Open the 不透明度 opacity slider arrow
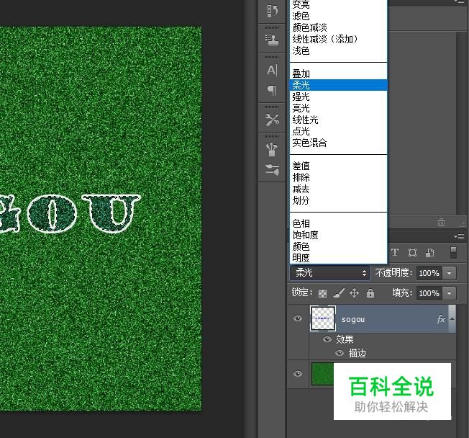 pyautogui.click(x=449, y=273)
